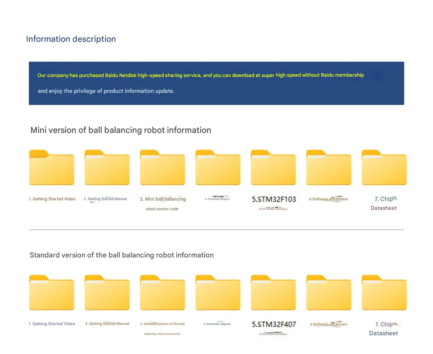This screenshot has width=433, height=354.
Task: Open the Mini version Chip Datasheet folder icon
Action: (384, 167)
